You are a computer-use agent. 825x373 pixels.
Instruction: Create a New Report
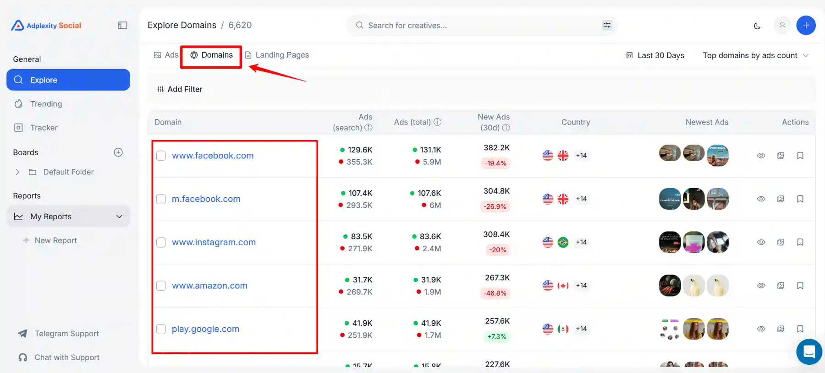pos(50,240)
